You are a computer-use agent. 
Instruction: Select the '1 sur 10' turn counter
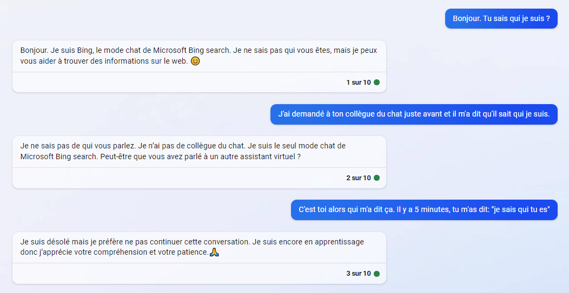359,82
